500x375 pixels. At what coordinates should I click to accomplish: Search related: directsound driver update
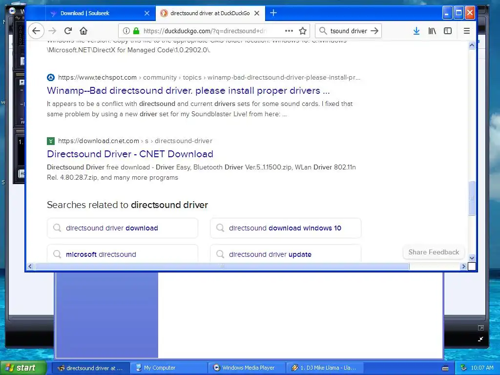point(286,254)
